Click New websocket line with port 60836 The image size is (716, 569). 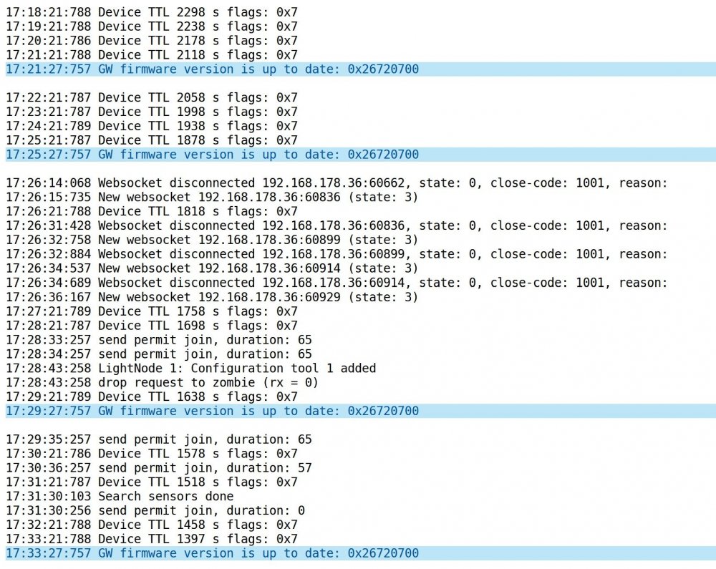click(212, 197)
